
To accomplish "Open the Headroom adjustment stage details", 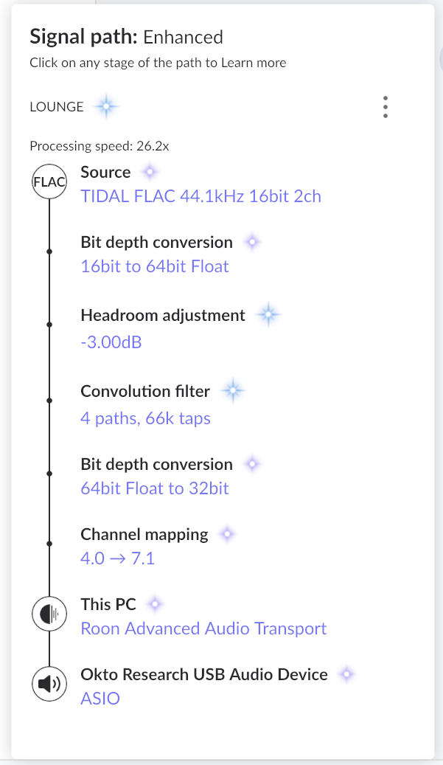I will pyautogui.click(x=162, y=315).
